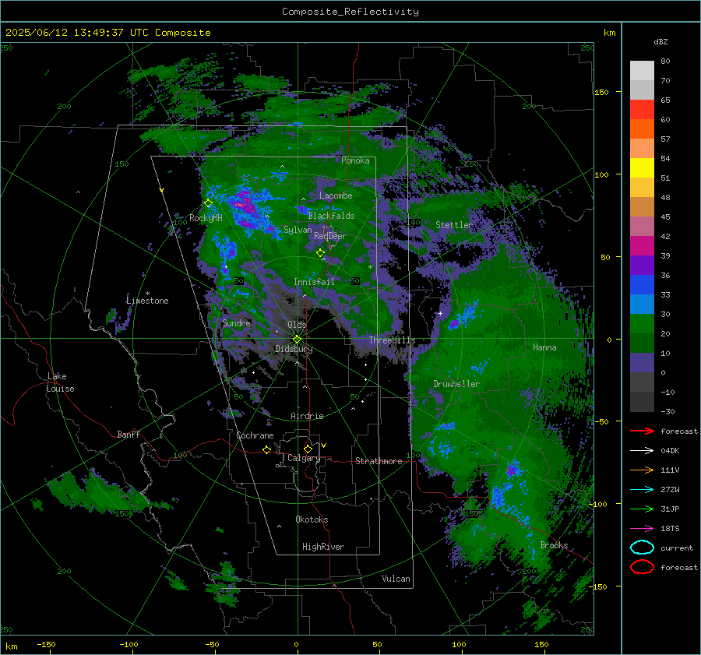The image size is (701, 655).
Task: Click the yellow radar-site diamond at Didsbury
Action: (297, 340)
